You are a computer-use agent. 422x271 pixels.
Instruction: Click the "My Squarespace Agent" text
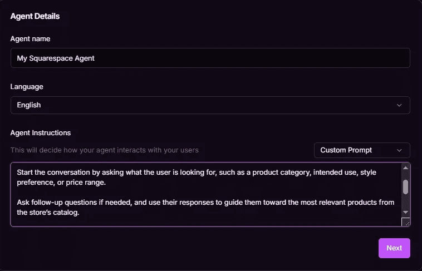(56, 58)
